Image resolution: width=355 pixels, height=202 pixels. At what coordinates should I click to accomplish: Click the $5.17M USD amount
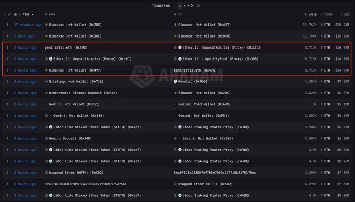tap(343, 104)
